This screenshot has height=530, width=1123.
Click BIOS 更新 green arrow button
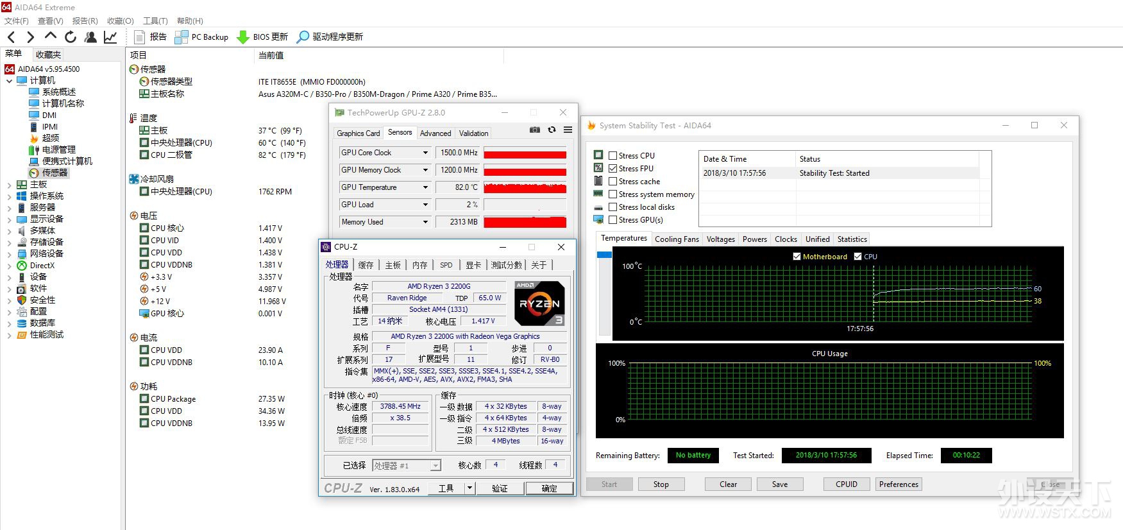pos(262,37)
